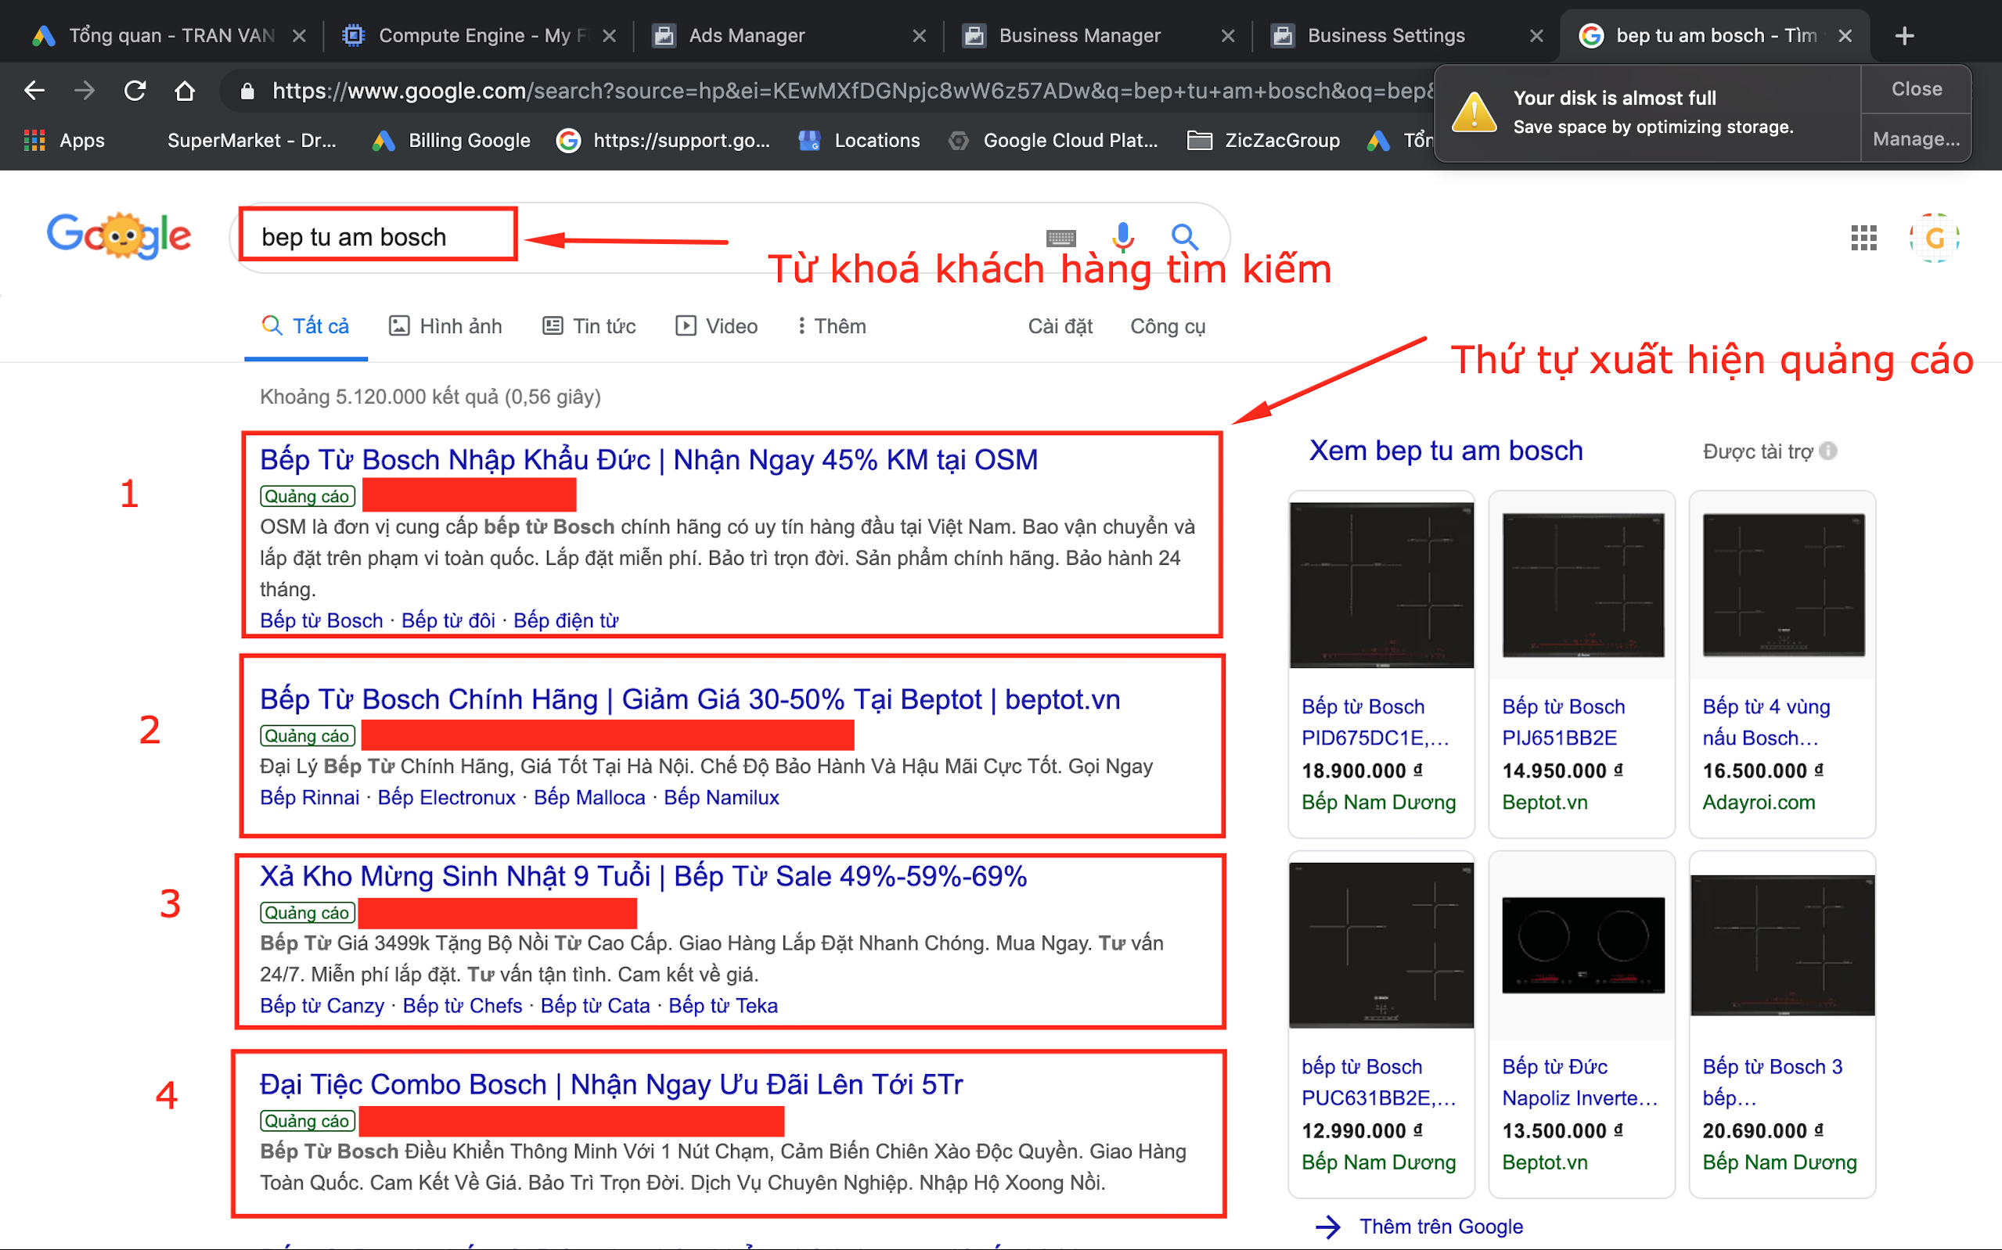Click the browser forward arrow
This screenshot has width=2002, height=1250.
click(x=84, y=90)
